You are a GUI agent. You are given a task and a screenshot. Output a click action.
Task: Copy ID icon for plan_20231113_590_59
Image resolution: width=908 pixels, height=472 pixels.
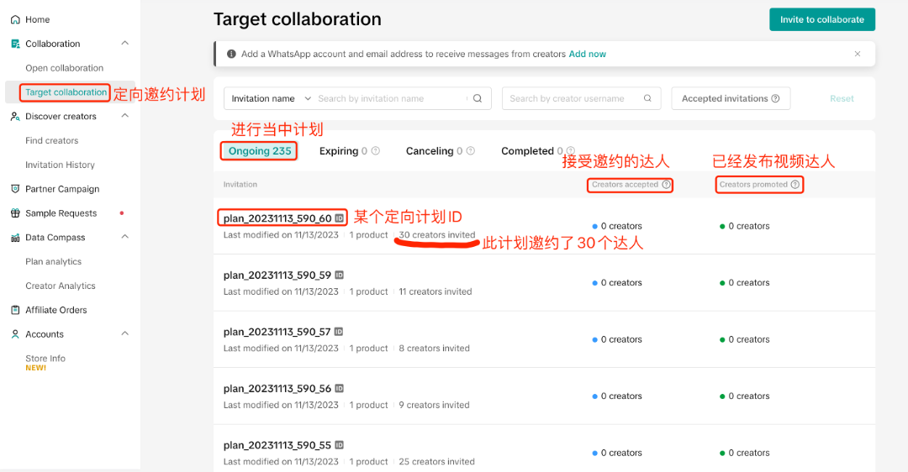[340, 275]
